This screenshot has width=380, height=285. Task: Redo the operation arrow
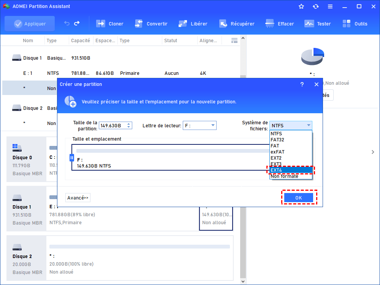coord(77,24)
